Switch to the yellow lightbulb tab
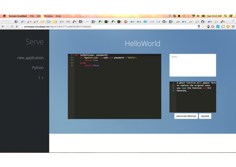 point(55,22)
